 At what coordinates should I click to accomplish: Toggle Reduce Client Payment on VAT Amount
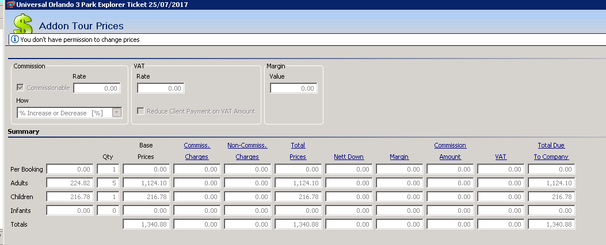140,111
